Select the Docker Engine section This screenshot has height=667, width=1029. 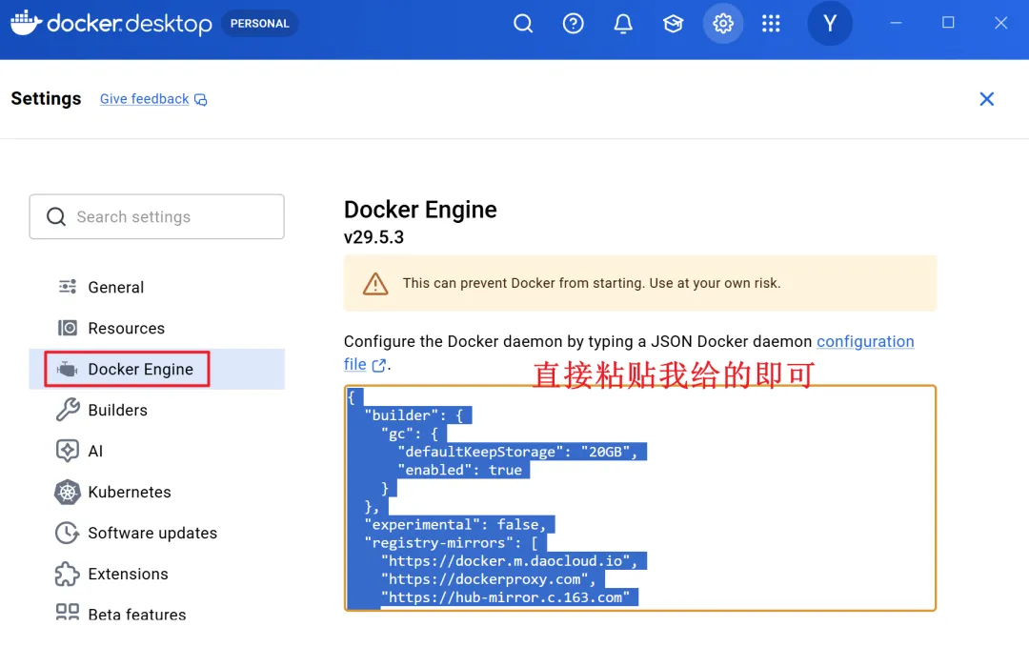pos(157,369)
